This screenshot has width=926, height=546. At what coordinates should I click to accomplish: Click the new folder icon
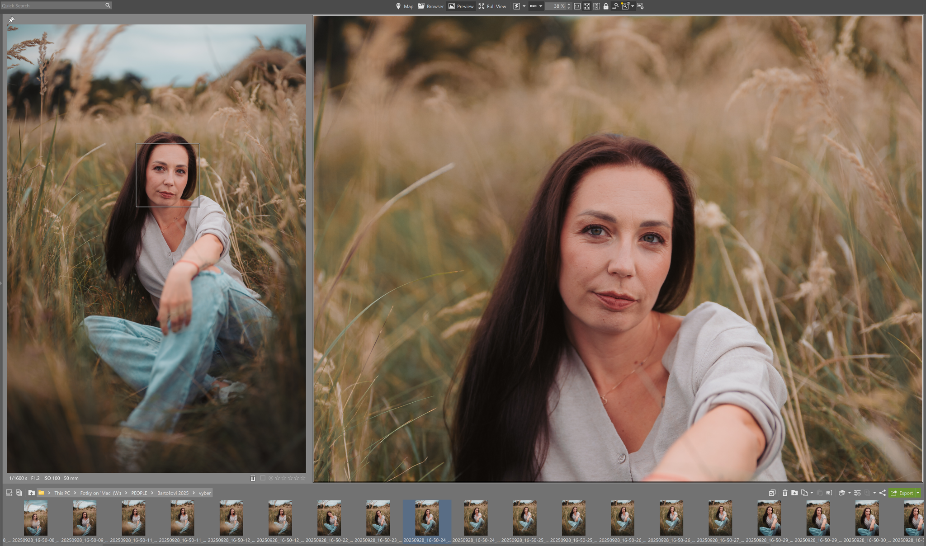[x=794, y=493]
